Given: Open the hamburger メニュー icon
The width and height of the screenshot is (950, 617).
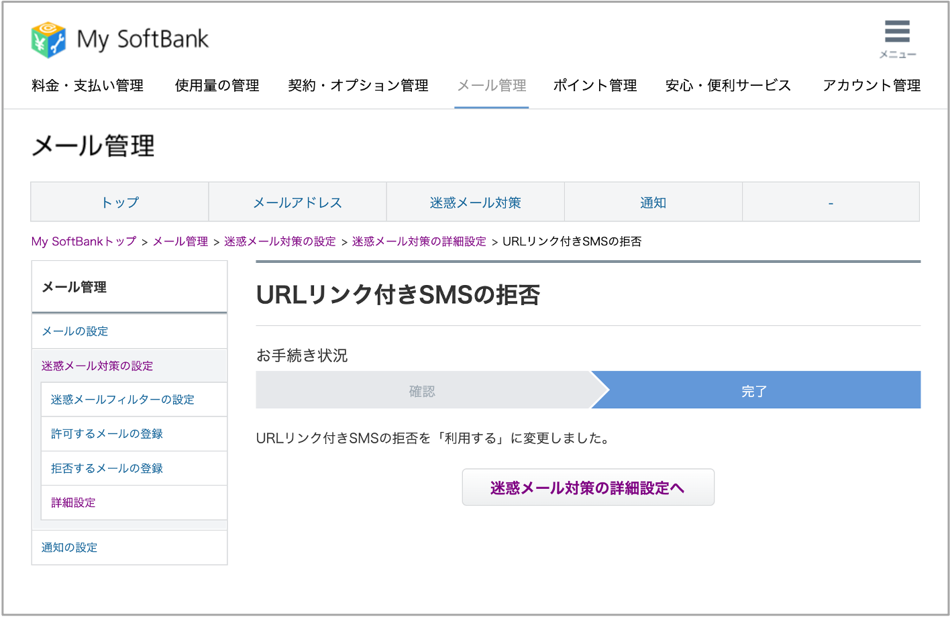Looking at the screenshot, I should (x=897, y=39).
